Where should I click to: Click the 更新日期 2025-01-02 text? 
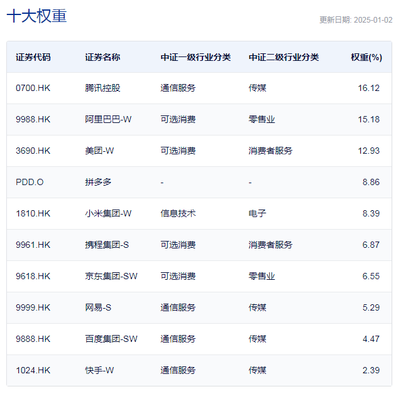355,19
